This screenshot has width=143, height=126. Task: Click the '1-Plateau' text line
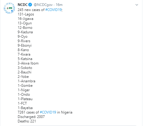tap(25, 99)
